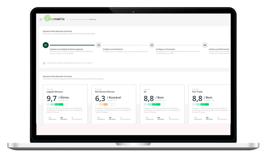The width and height of the screenshot is (268, 157).
Task: Click 'Configure os Parâmetros' step title
Action: tap(113, 49)
